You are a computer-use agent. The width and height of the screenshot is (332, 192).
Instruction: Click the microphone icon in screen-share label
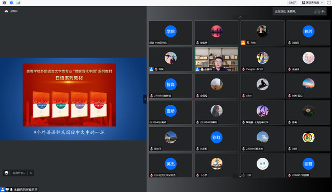point(11,190)
